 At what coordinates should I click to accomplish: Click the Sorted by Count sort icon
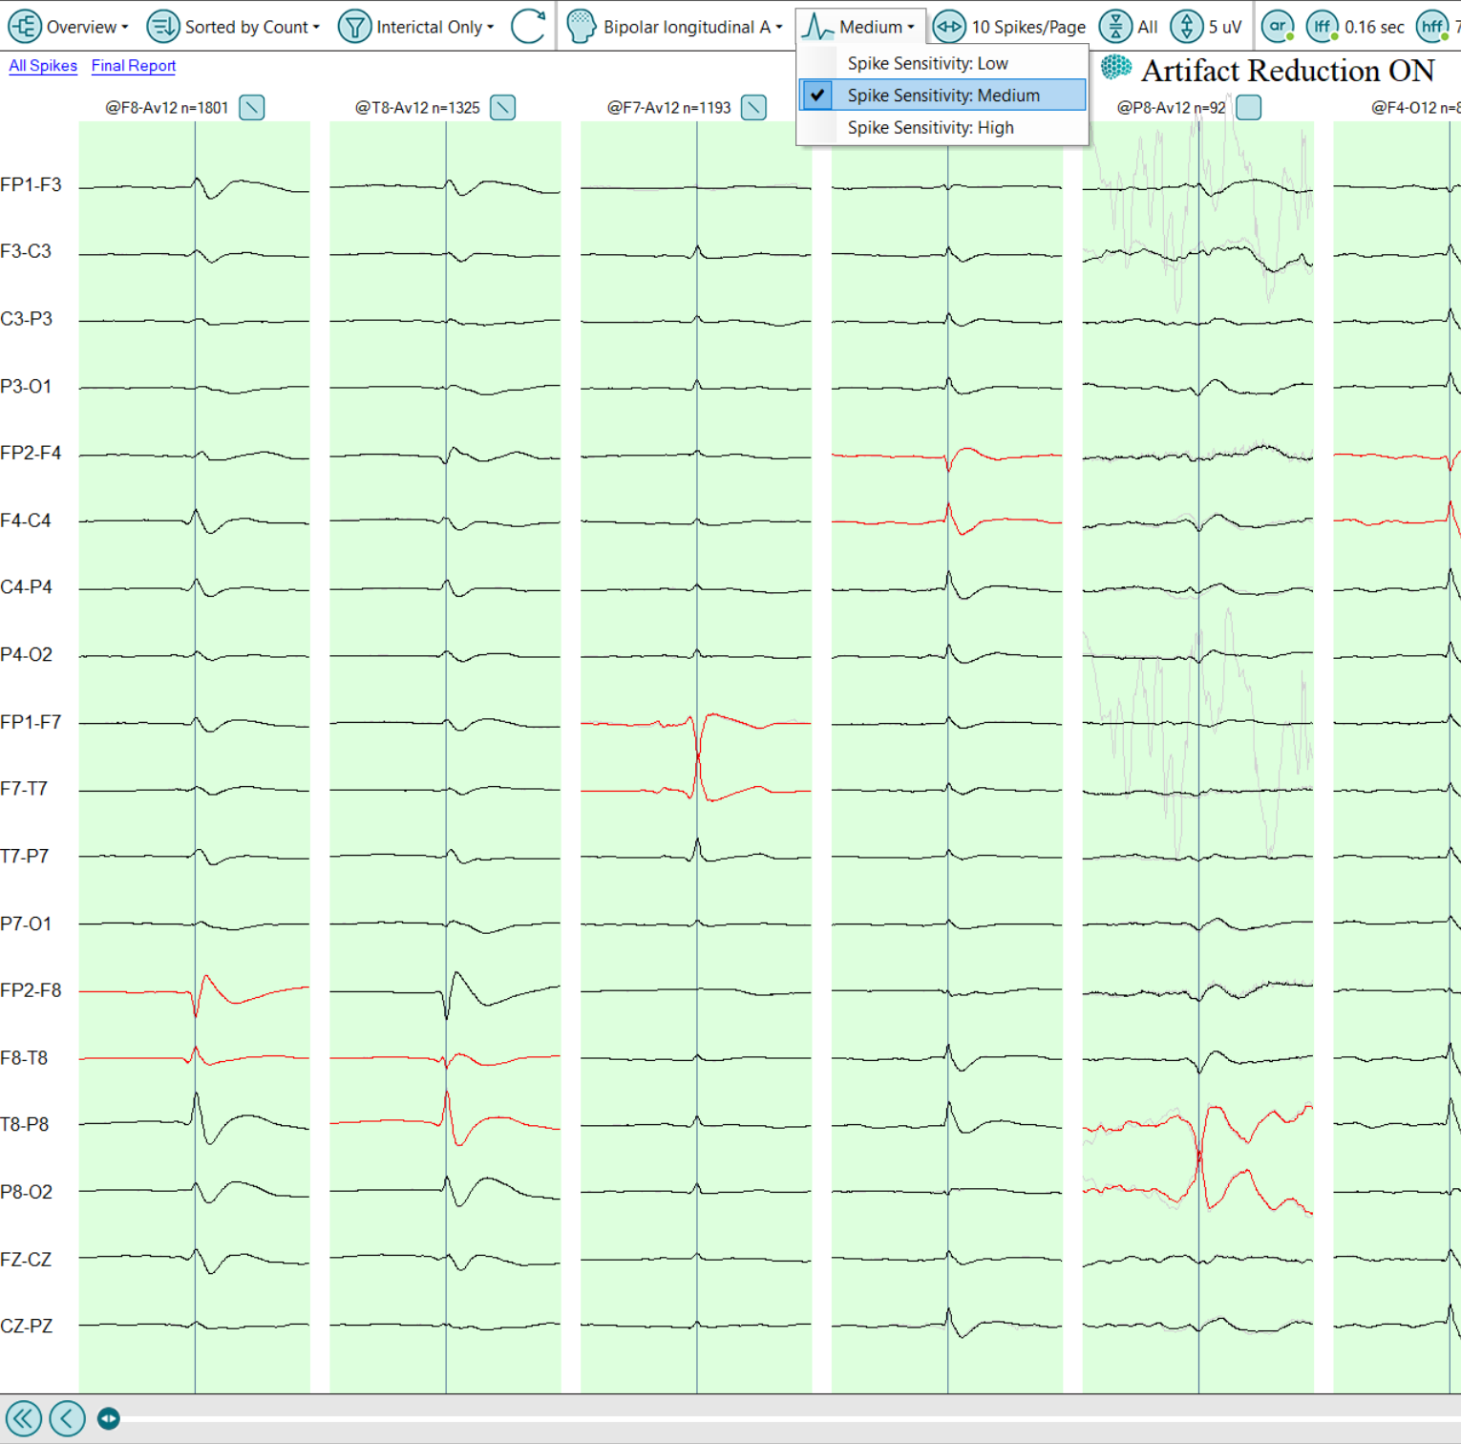click(x=163, y=27)
